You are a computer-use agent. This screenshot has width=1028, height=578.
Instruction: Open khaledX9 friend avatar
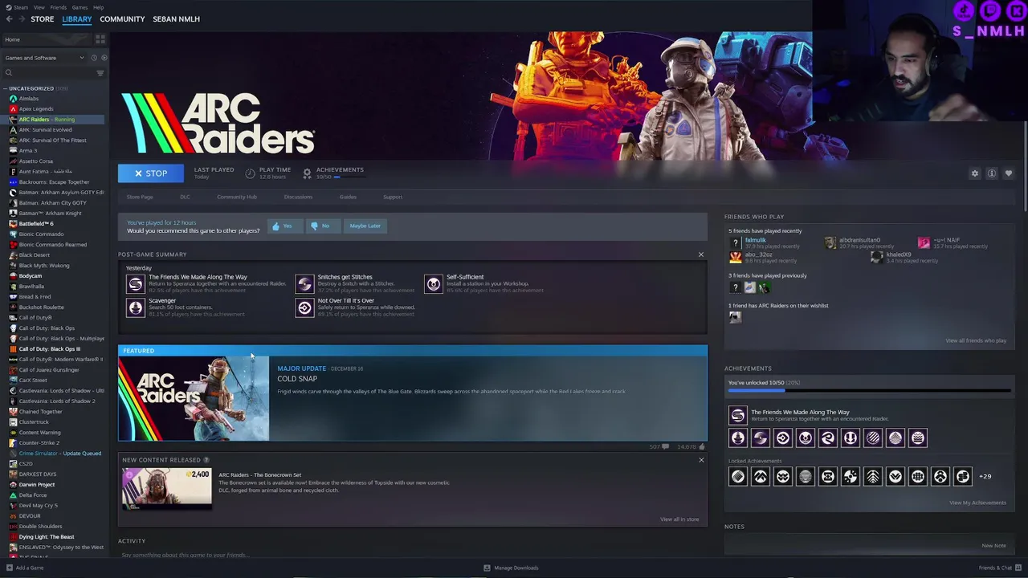[877, 257]
